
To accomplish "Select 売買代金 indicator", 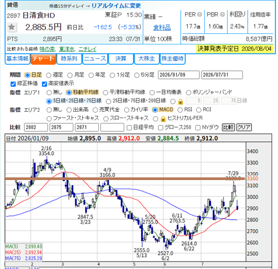I will click(95, 110).
